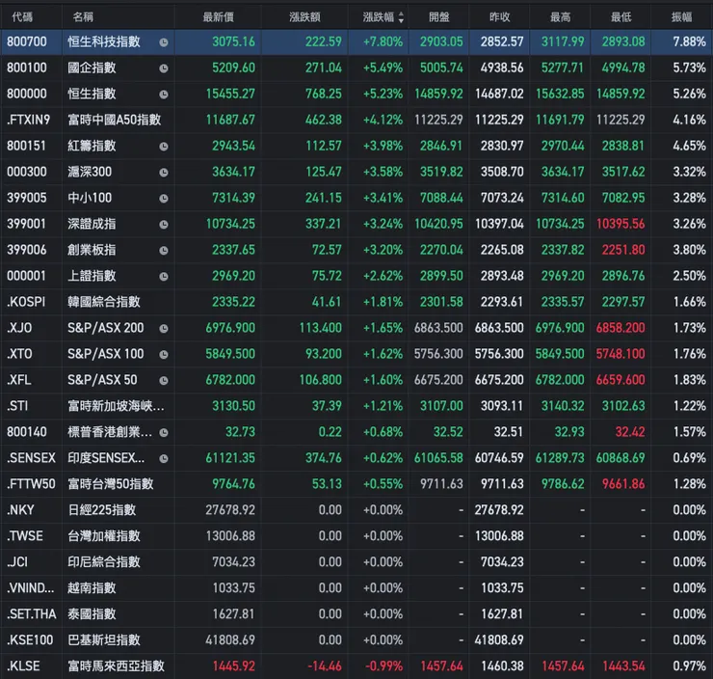Click red low value 10395.56

(x=621, y=224)
